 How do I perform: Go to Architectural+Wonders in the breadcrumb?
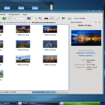[x=17, y=23]
